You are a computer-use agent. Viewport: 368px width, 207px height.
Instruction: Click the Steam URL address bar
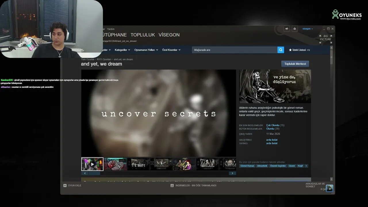119,41
